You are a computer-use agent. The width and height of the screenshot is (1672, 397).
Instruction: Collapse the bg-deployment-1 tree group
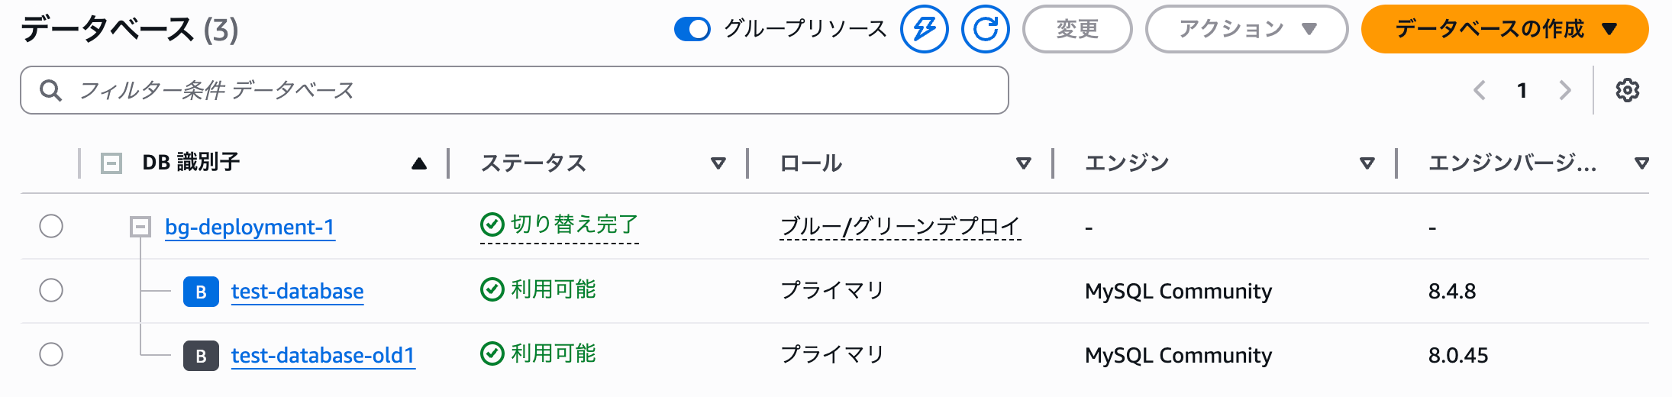pos(140,226)
